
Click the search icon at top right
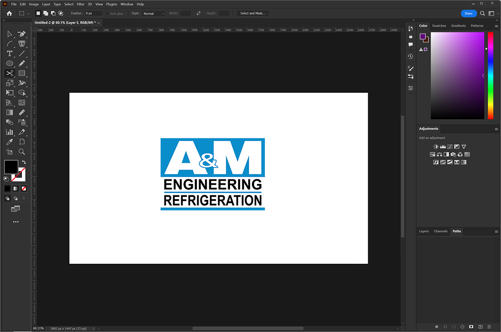coord(483,13)
